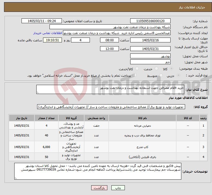Click the quantity cell 40
Image resolution: width=212 pixels, height=195 pixels.
coord(46,135)
